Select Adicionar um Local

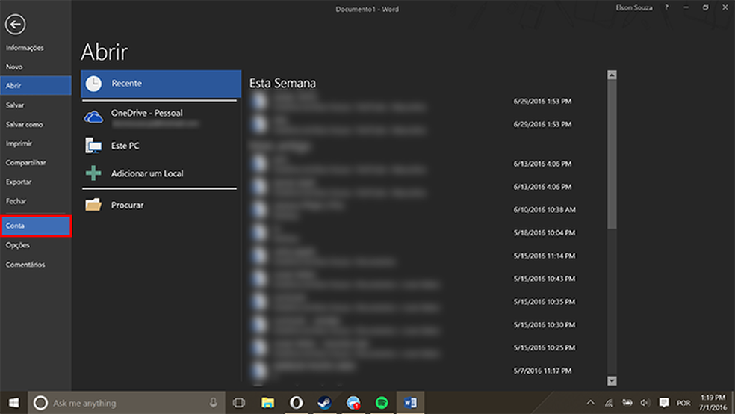tap(161, 173)
